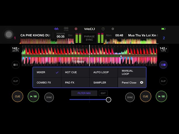Play/pause deck 2
The height and width of the screenshot is (134, 179).
click(161, 96)
